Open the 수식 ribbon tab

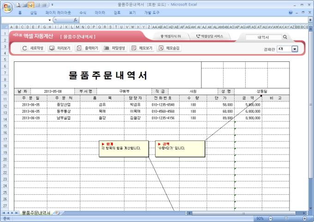[83, 12]
